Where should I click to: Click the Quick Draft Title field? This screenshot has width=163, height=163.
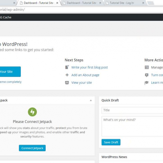click(132, 110)
